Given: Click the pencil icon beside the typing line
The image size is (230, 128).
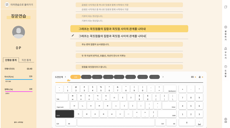Looking at the screenshot, I should (x=73, y=35).
